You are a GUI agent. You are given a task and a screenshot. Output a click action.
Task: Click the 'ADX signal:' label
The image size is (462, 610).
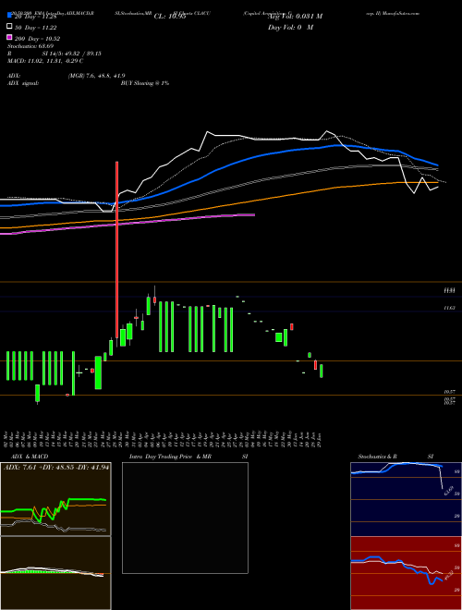pyautogui.click(x=22, y=83)
